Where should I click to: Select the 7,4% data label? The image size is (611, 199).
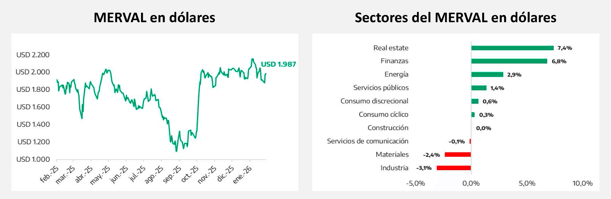tap(565, 48)
